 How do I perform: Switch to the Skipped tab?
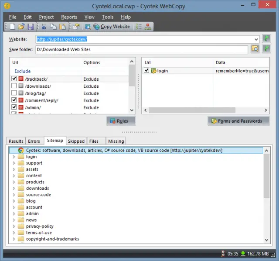76,141
